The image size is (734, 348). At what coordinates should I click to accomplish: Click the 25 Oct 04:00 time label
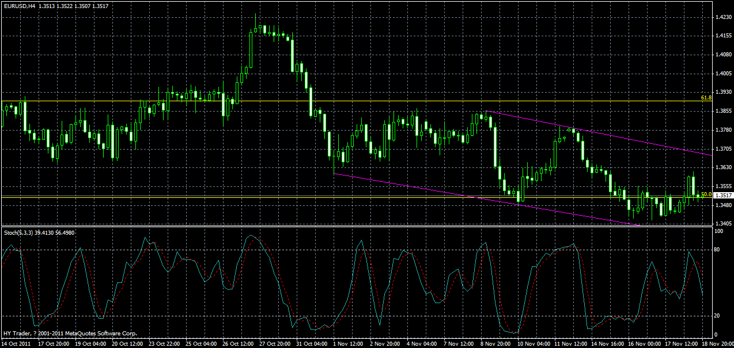tap(202, 344)
